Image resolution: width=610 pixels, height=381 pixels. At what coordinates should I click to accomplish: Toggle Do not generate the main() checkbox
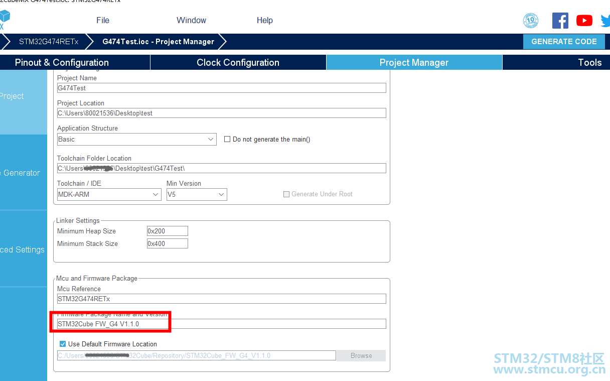coord(227,140)
